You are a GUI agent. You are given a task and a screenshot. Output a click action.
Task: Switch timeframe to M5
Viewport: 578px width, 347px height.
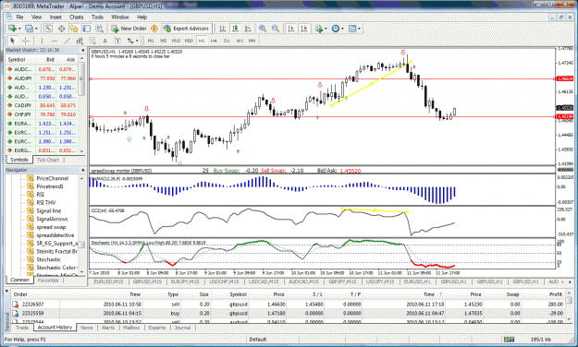[164, 41]
